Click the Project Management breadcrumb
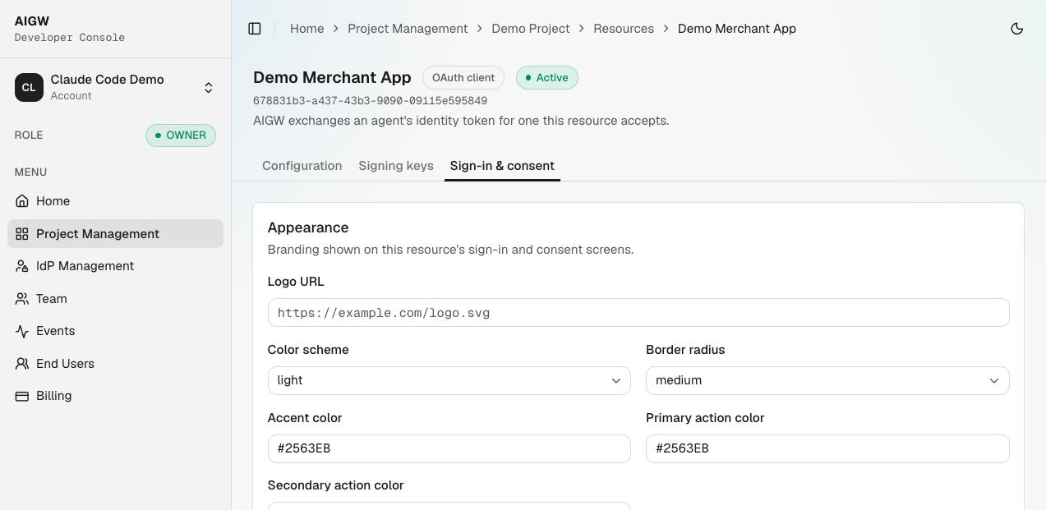 pos(408,29)
